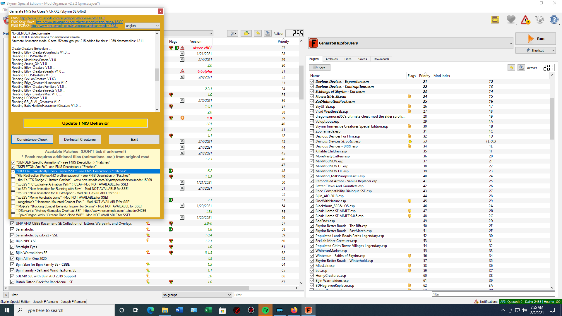This screenshot has height=316, width=562.
Task: Sort plugins with the Sort button
Action: point(320,68)
